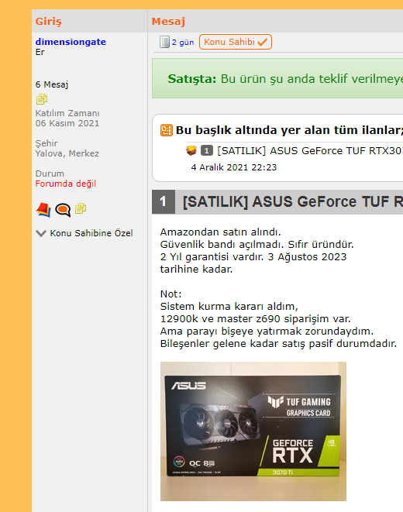Select the Mesaj column header

(168, 21)
